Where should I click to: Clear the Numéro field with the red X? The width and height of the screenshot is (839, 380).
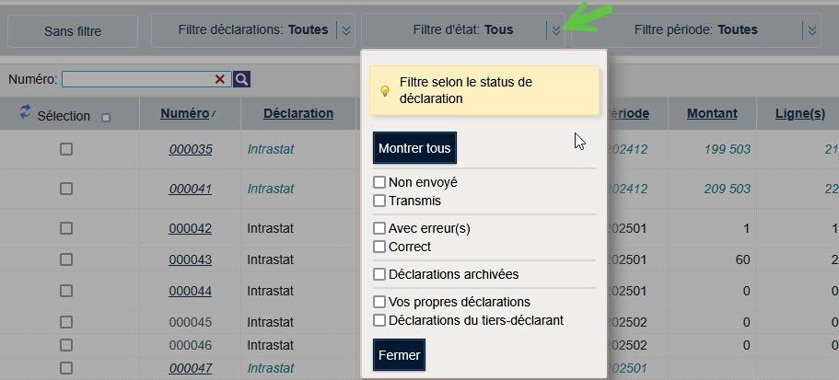[x=219, y=80]
